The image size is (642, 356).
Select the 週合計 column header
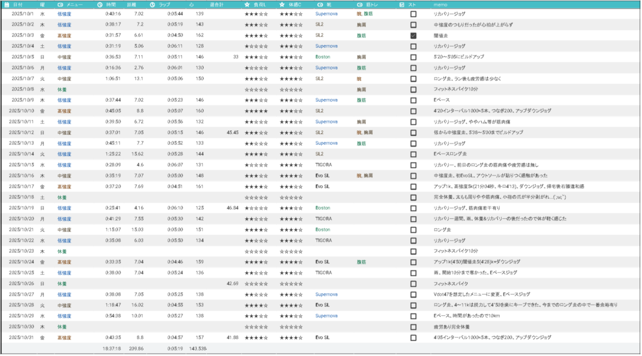point(216,4)
